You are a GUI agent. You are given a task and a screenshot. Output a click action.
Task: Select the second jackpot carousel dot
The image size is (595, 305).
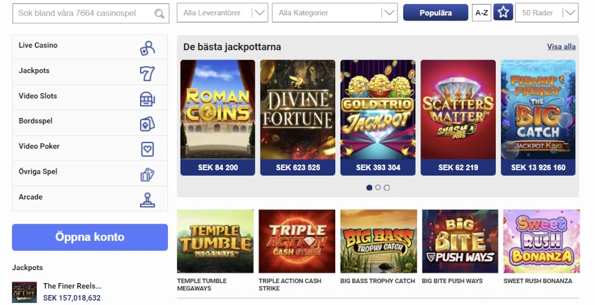[378, 187]
